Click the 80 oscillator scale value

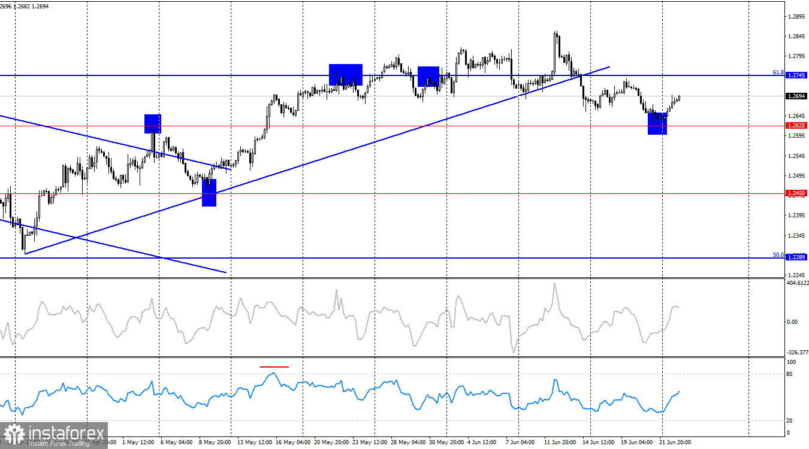click(x=790, y=374)
